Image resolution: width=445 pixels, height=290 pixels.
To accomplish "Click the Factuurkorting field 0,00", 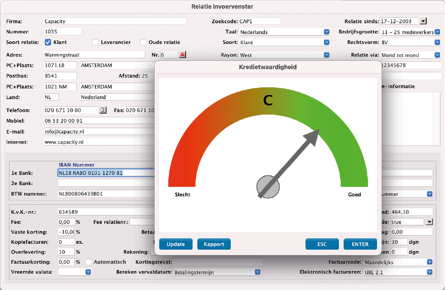I will pos(66,262).
